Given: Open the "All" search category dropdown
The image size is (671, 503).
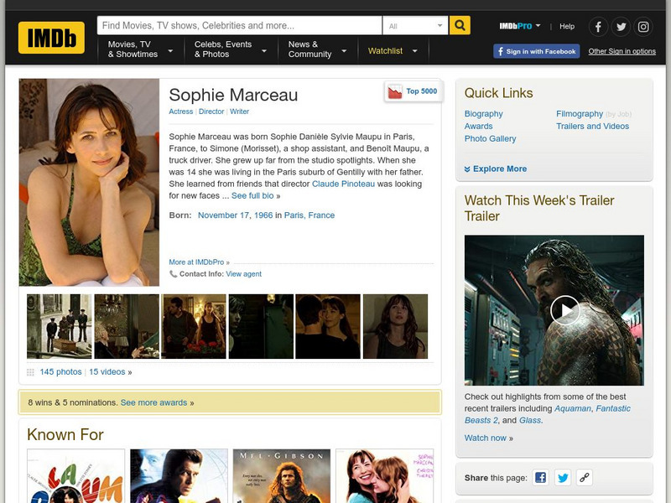Looking at the screenshot, I should (416, 25).
